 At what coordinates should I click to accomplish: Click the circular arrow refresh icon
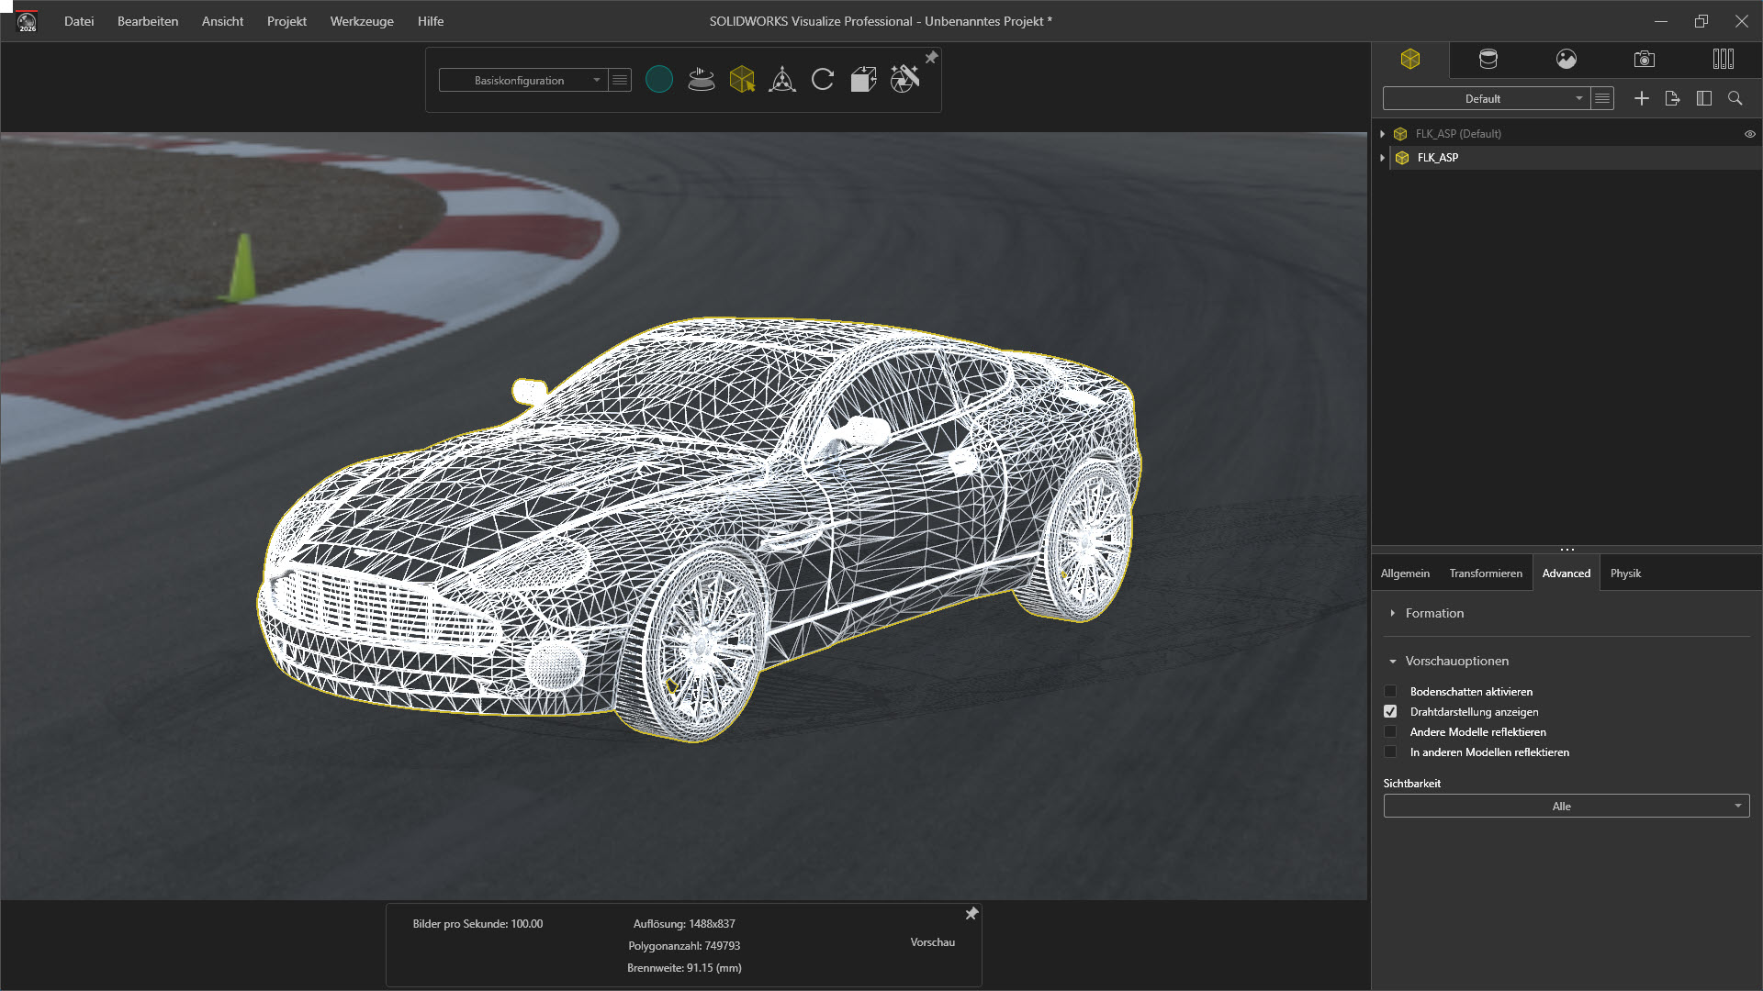tap(823, 80)
